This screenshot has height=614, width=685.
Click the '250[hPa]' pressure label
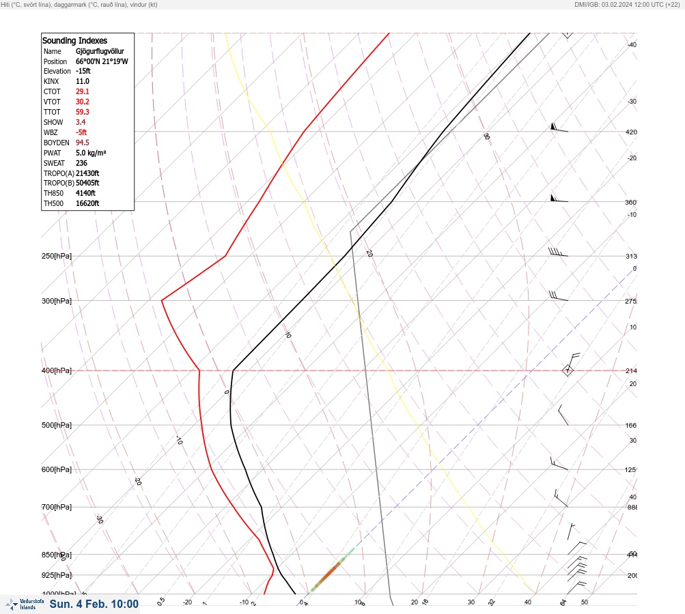(57, 256)
